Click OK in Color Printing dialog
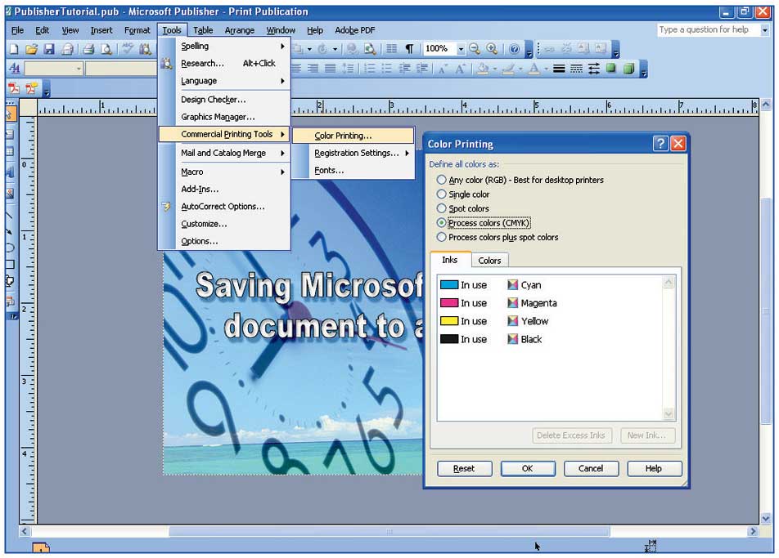 [528, 469]
